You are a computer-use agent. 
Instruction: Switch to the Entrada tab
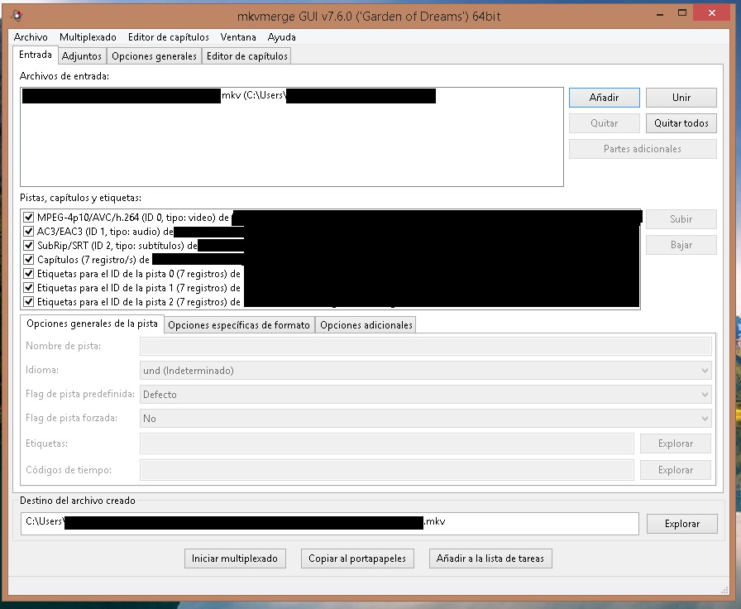click(x=36, y=55)
